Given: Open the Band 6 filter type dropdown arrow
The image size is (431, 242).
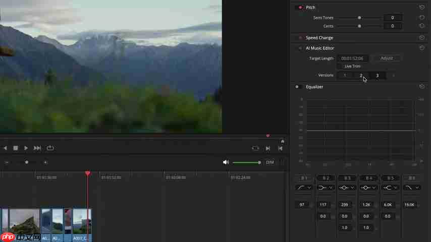Looking at the screenshot, I should (417, 188).
